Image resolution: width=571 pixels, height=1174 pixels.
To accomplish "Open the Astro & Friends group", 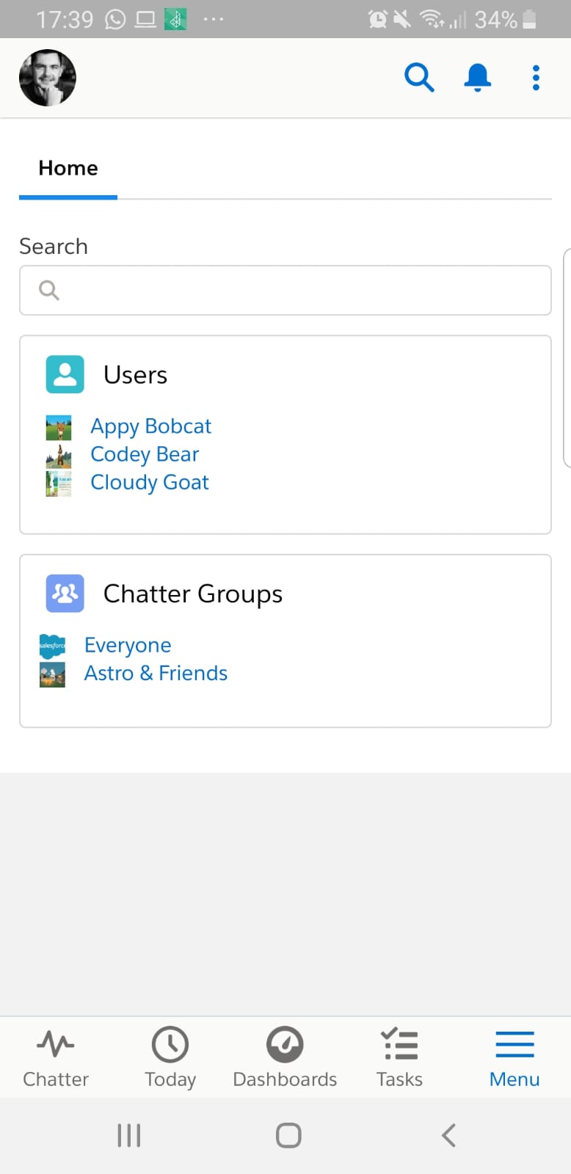I will click(x=156, y=673).
